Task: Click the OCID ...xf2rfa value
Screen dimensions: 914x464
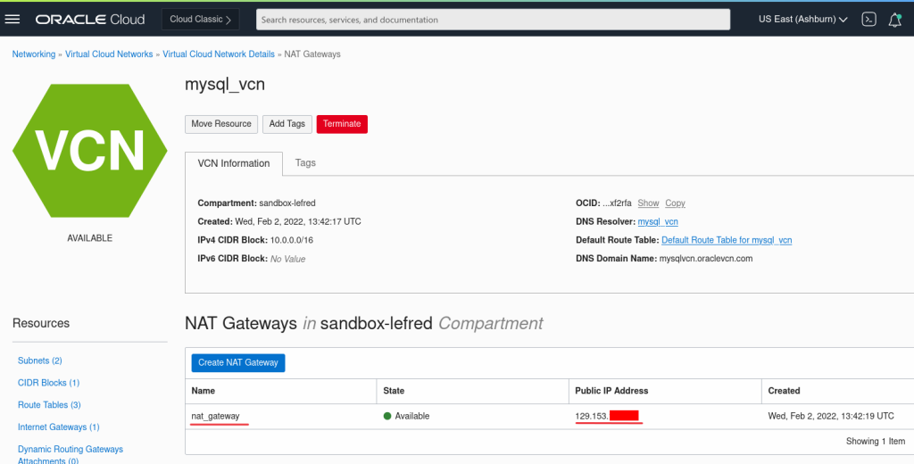Action: coord(617,203)
